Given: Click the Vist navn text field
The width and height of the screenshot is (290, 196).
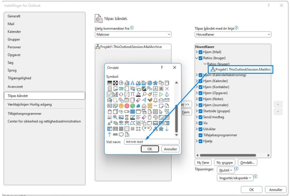Looking at the screenshot, I should pos(151,141).
